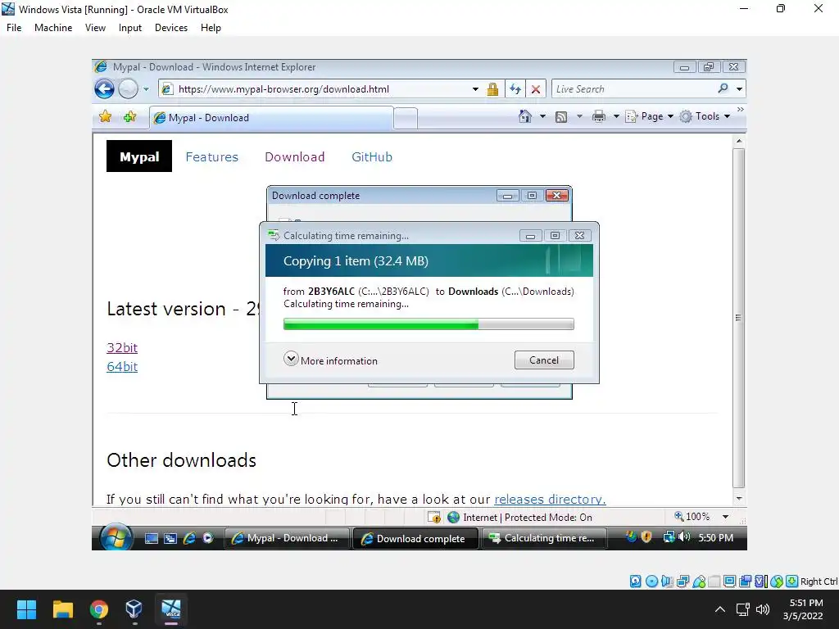
Task: Click VirtualBox shared folders indicator
Action: [x=714, y=581]
